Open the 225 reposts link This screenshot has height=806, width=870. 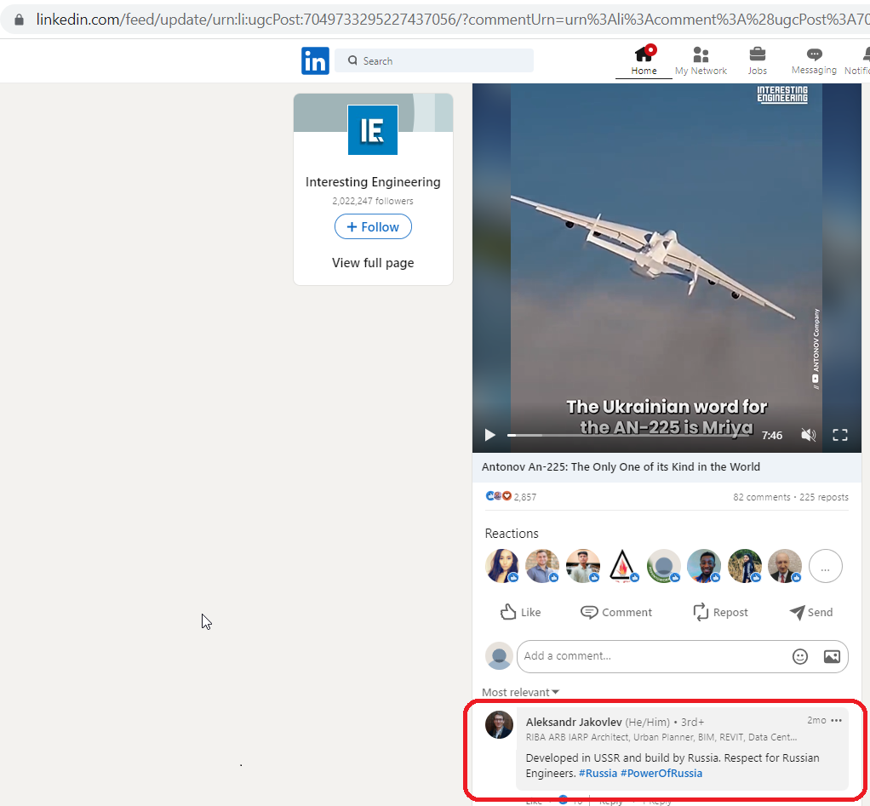pos(824,497)
